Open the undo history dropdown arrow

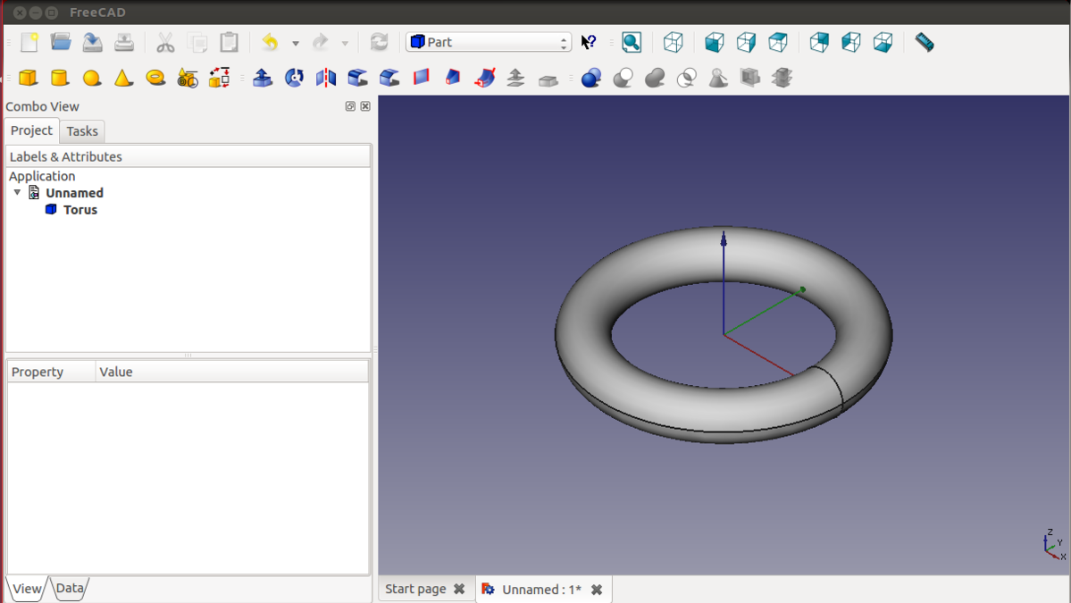coord(296,43)
